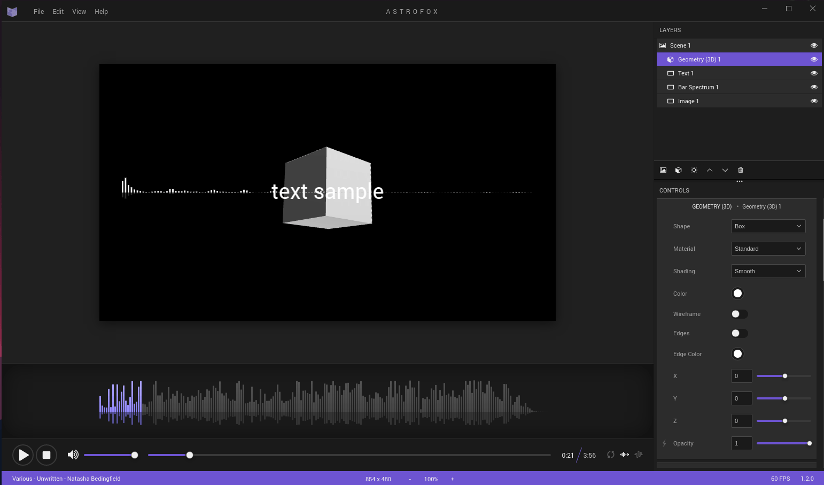Screen dimensions: 824x485
Task: Click the track name in status bar
Action: 66,479
